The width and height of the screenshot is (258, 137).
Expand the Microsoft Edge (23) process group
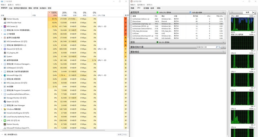2,75
